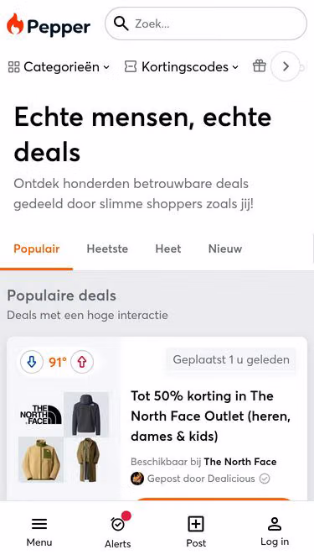Tap the Post plus icon
The width and height of the screenshot is (314, 560).
tap(196, 524)
